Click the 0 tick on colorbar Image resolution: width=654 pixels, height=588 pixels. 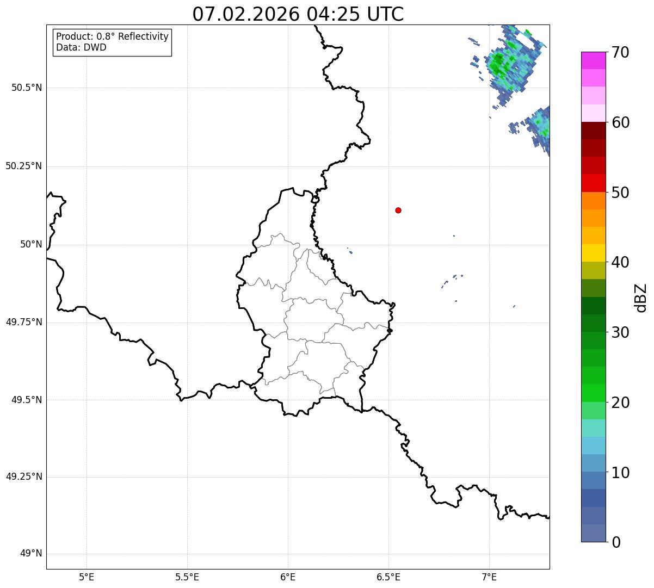[615, 542]
